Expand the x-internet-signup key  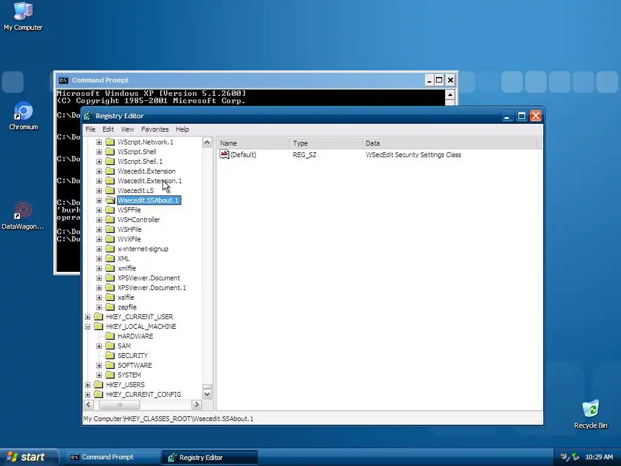99,249
